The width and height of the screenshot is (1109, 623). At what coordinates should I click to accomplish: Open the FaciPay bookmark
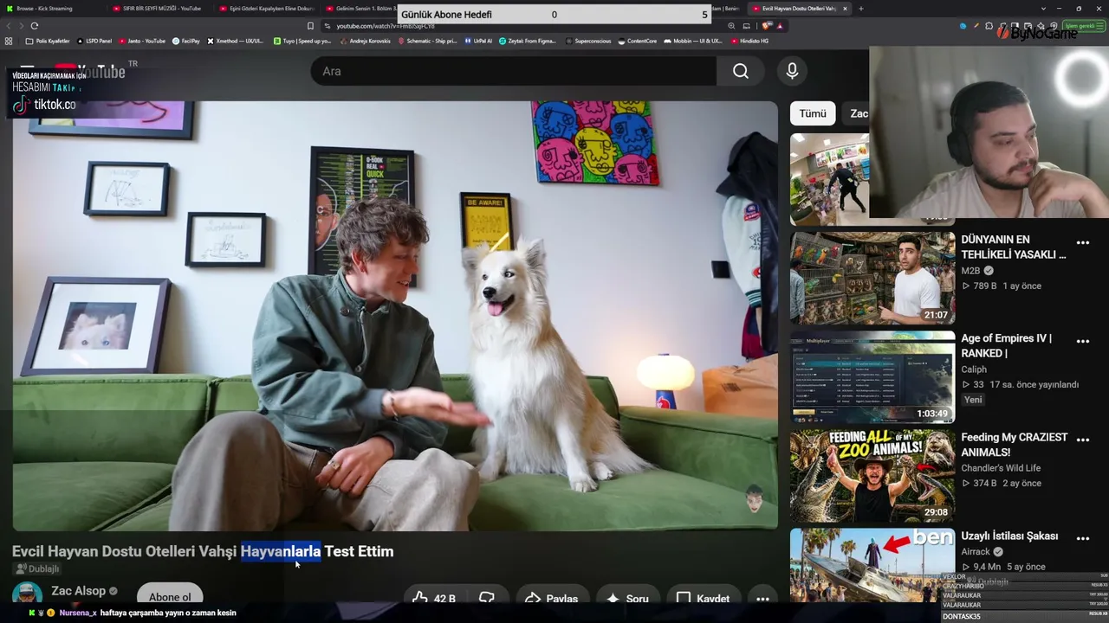(186, 41)
